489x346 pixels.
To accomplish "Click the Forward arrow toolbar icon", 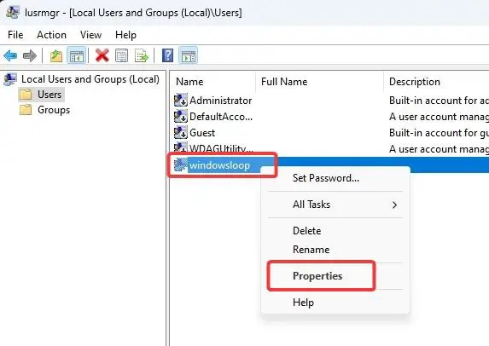I will coord(30,55).
